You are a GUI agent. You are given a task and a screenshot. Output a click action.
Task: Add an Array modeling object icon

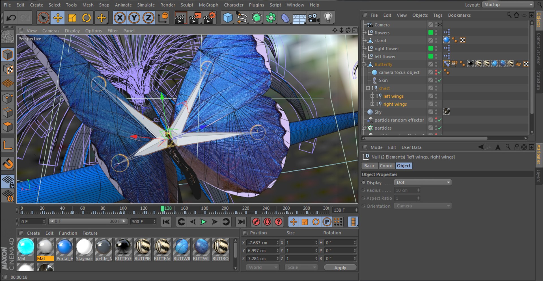click(271, 18)
